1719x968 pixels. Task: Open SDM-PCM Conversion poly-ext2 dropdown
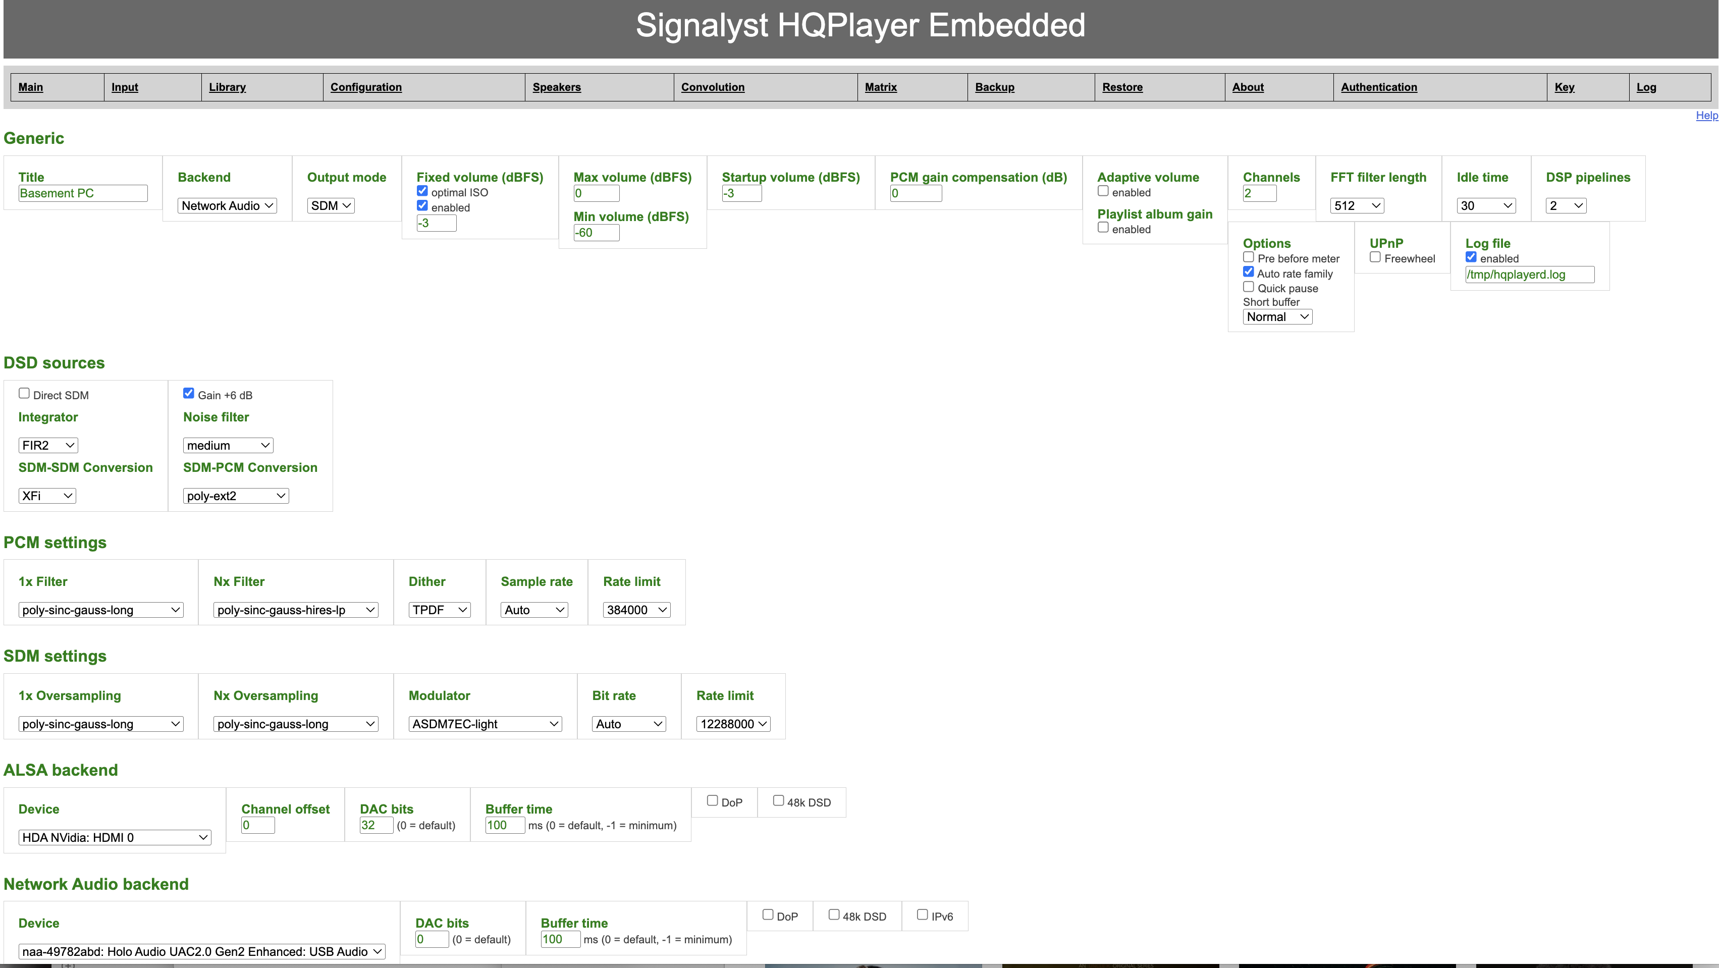[236, 496]
